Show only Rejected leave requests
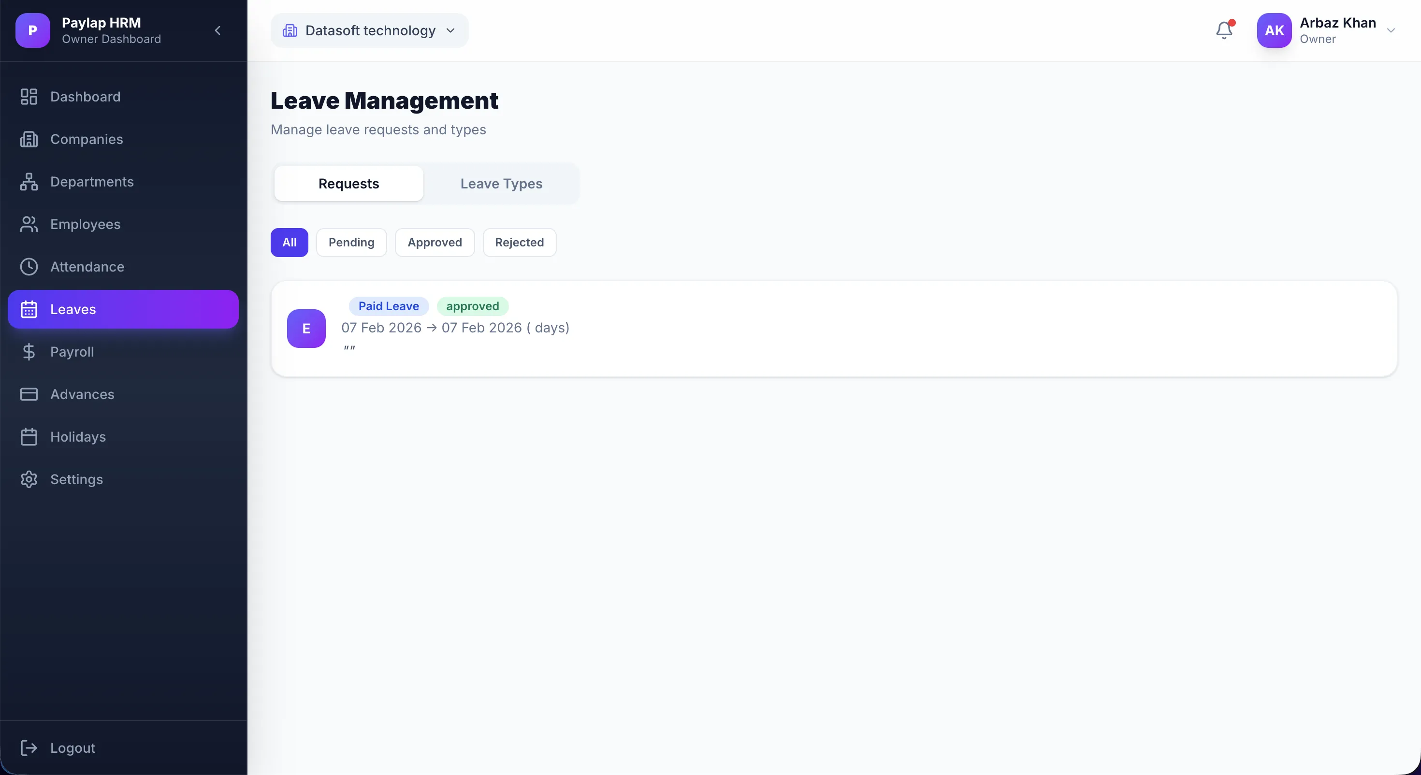This screenshot has width=1421, height=775. 519,242
